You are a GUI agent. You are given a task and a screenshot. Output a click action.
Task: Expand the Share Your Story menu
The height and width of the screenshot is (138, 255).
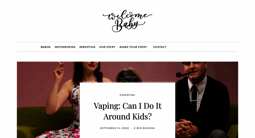(x=133, y=47)
